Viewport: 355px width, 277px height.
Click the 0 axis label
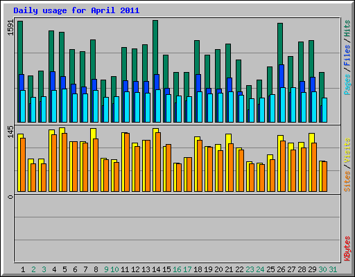[10, 197]
